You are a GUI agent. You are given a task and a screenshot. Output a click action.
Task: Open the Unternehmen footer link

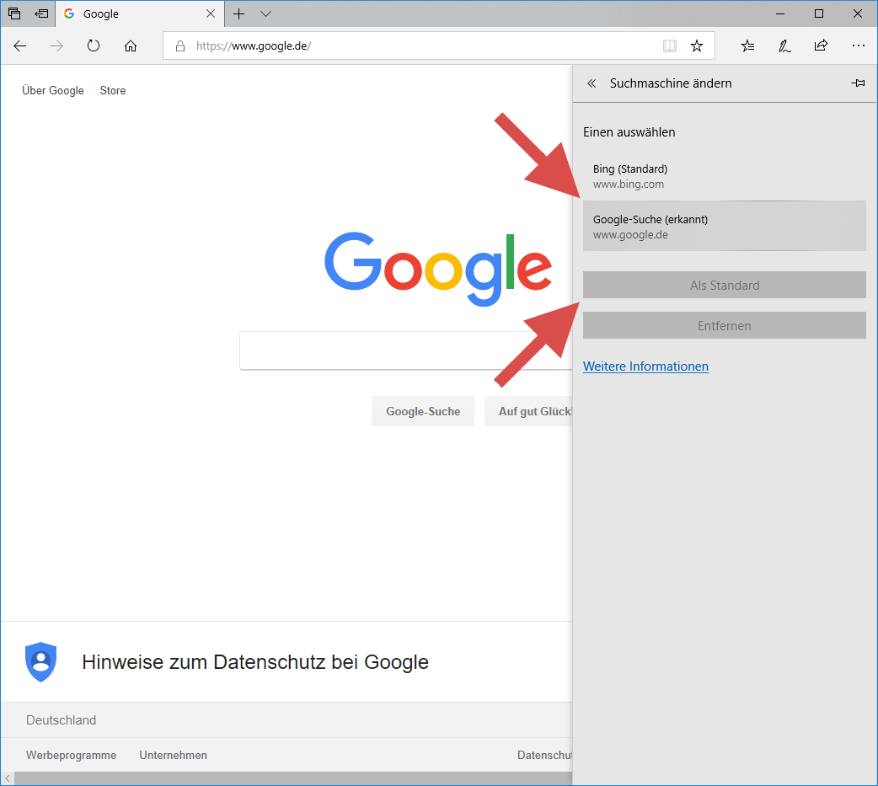pos(173,755)
